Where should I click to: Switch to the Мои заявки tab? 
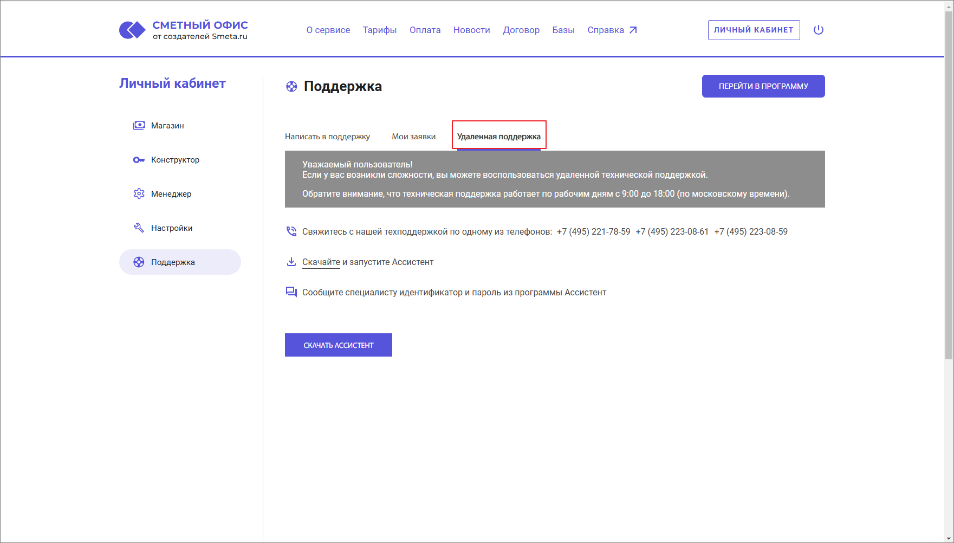414,136
